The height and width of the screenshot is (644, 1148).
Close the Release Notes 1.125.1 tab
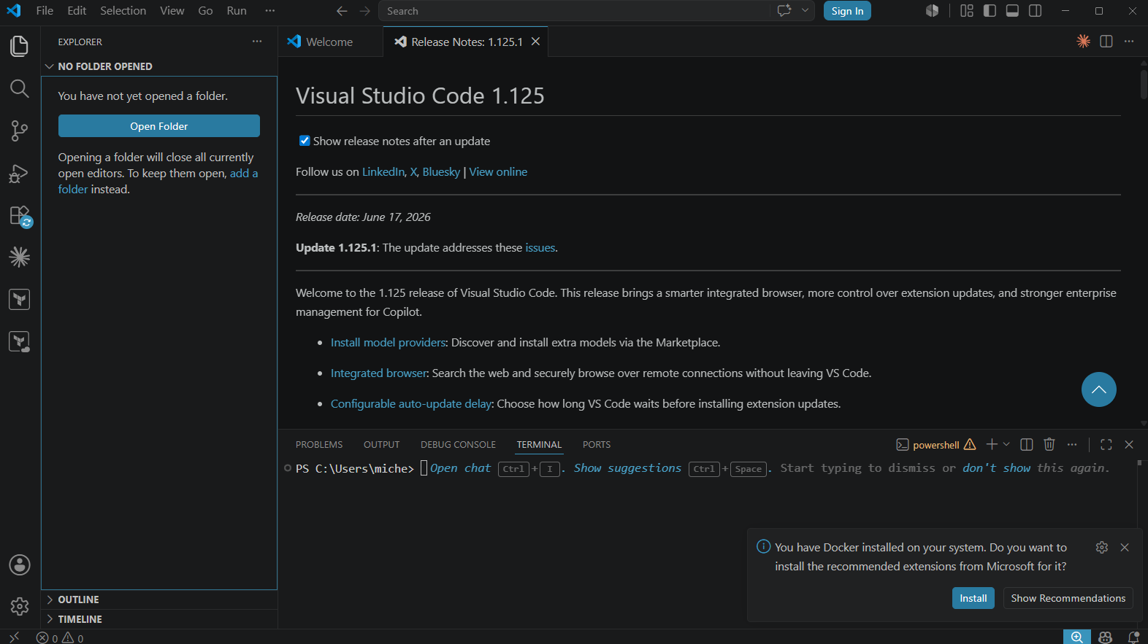[x=535, y=42]
